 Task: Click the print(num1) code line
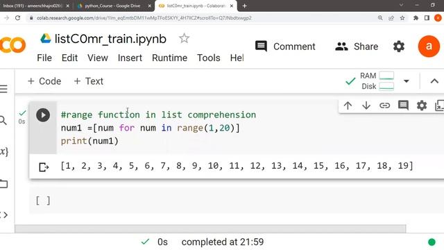coord(89,141)
